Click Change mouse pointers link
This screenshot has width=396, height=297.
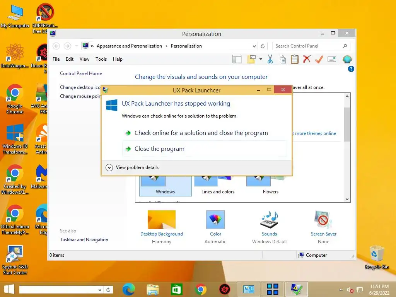(80, 96)
